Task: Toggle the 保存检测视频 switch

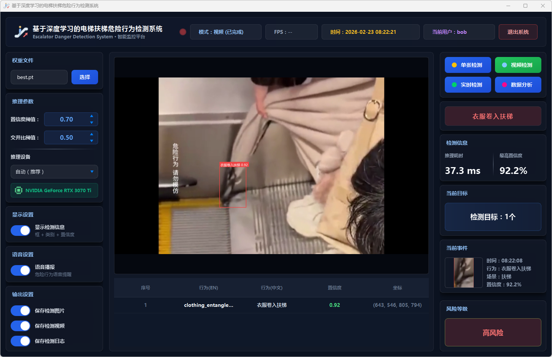Action: click(x=21, y=326)
